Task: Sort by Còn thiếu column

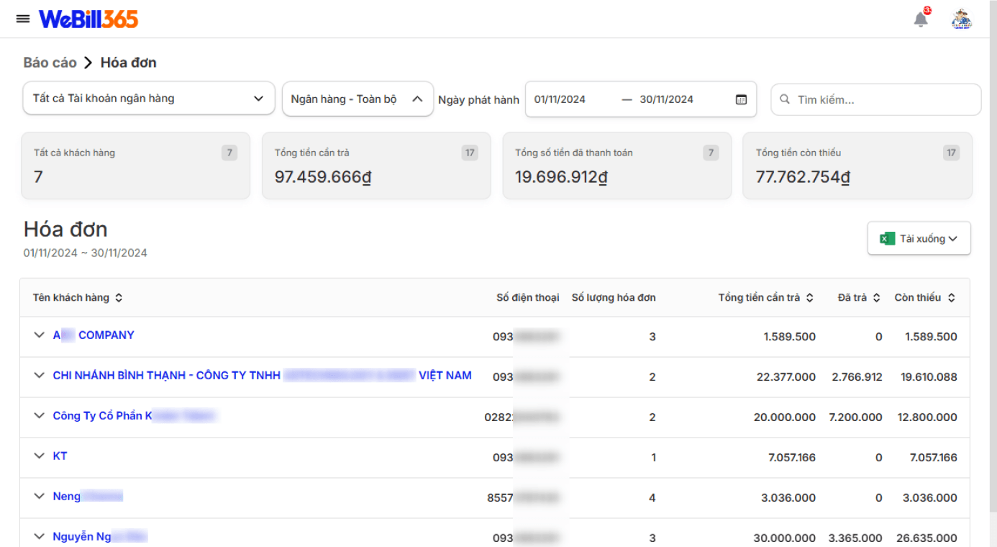Action: [x=951, y=298]
